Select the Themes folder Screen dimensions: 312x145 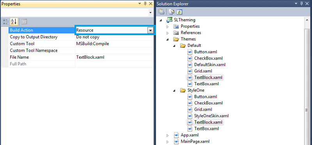click(188, 39)
